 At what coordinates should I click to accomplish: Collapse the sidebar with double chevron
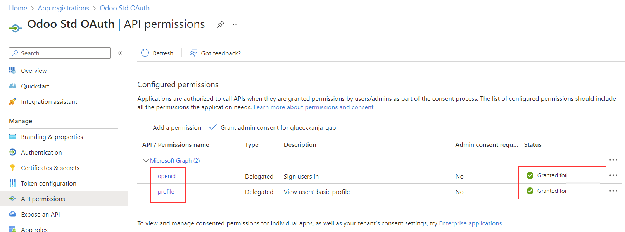coord(120,53)
